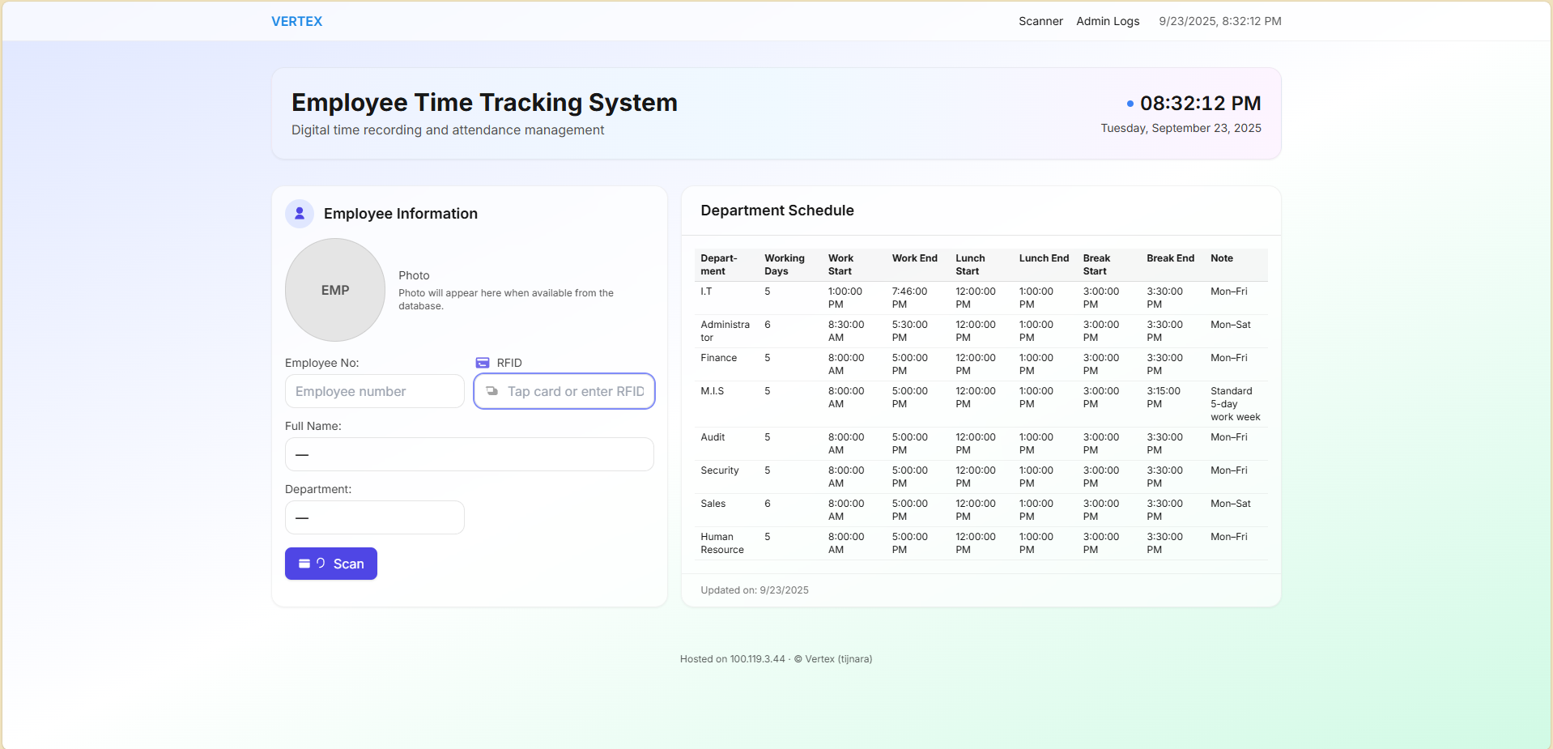Open the Scanner page in the navigation
The width and height of the screenshot is (1553, 749).
pos(1040,21)
